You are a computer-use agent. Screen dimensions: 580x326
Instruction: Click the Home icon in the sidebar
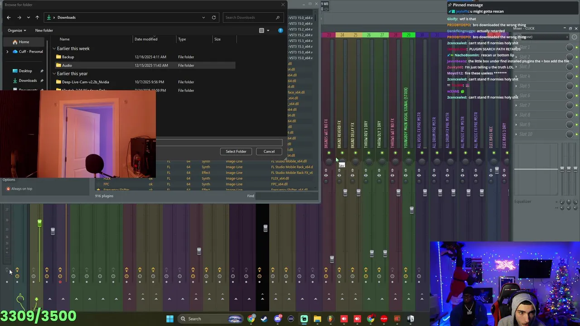(15, 42)
